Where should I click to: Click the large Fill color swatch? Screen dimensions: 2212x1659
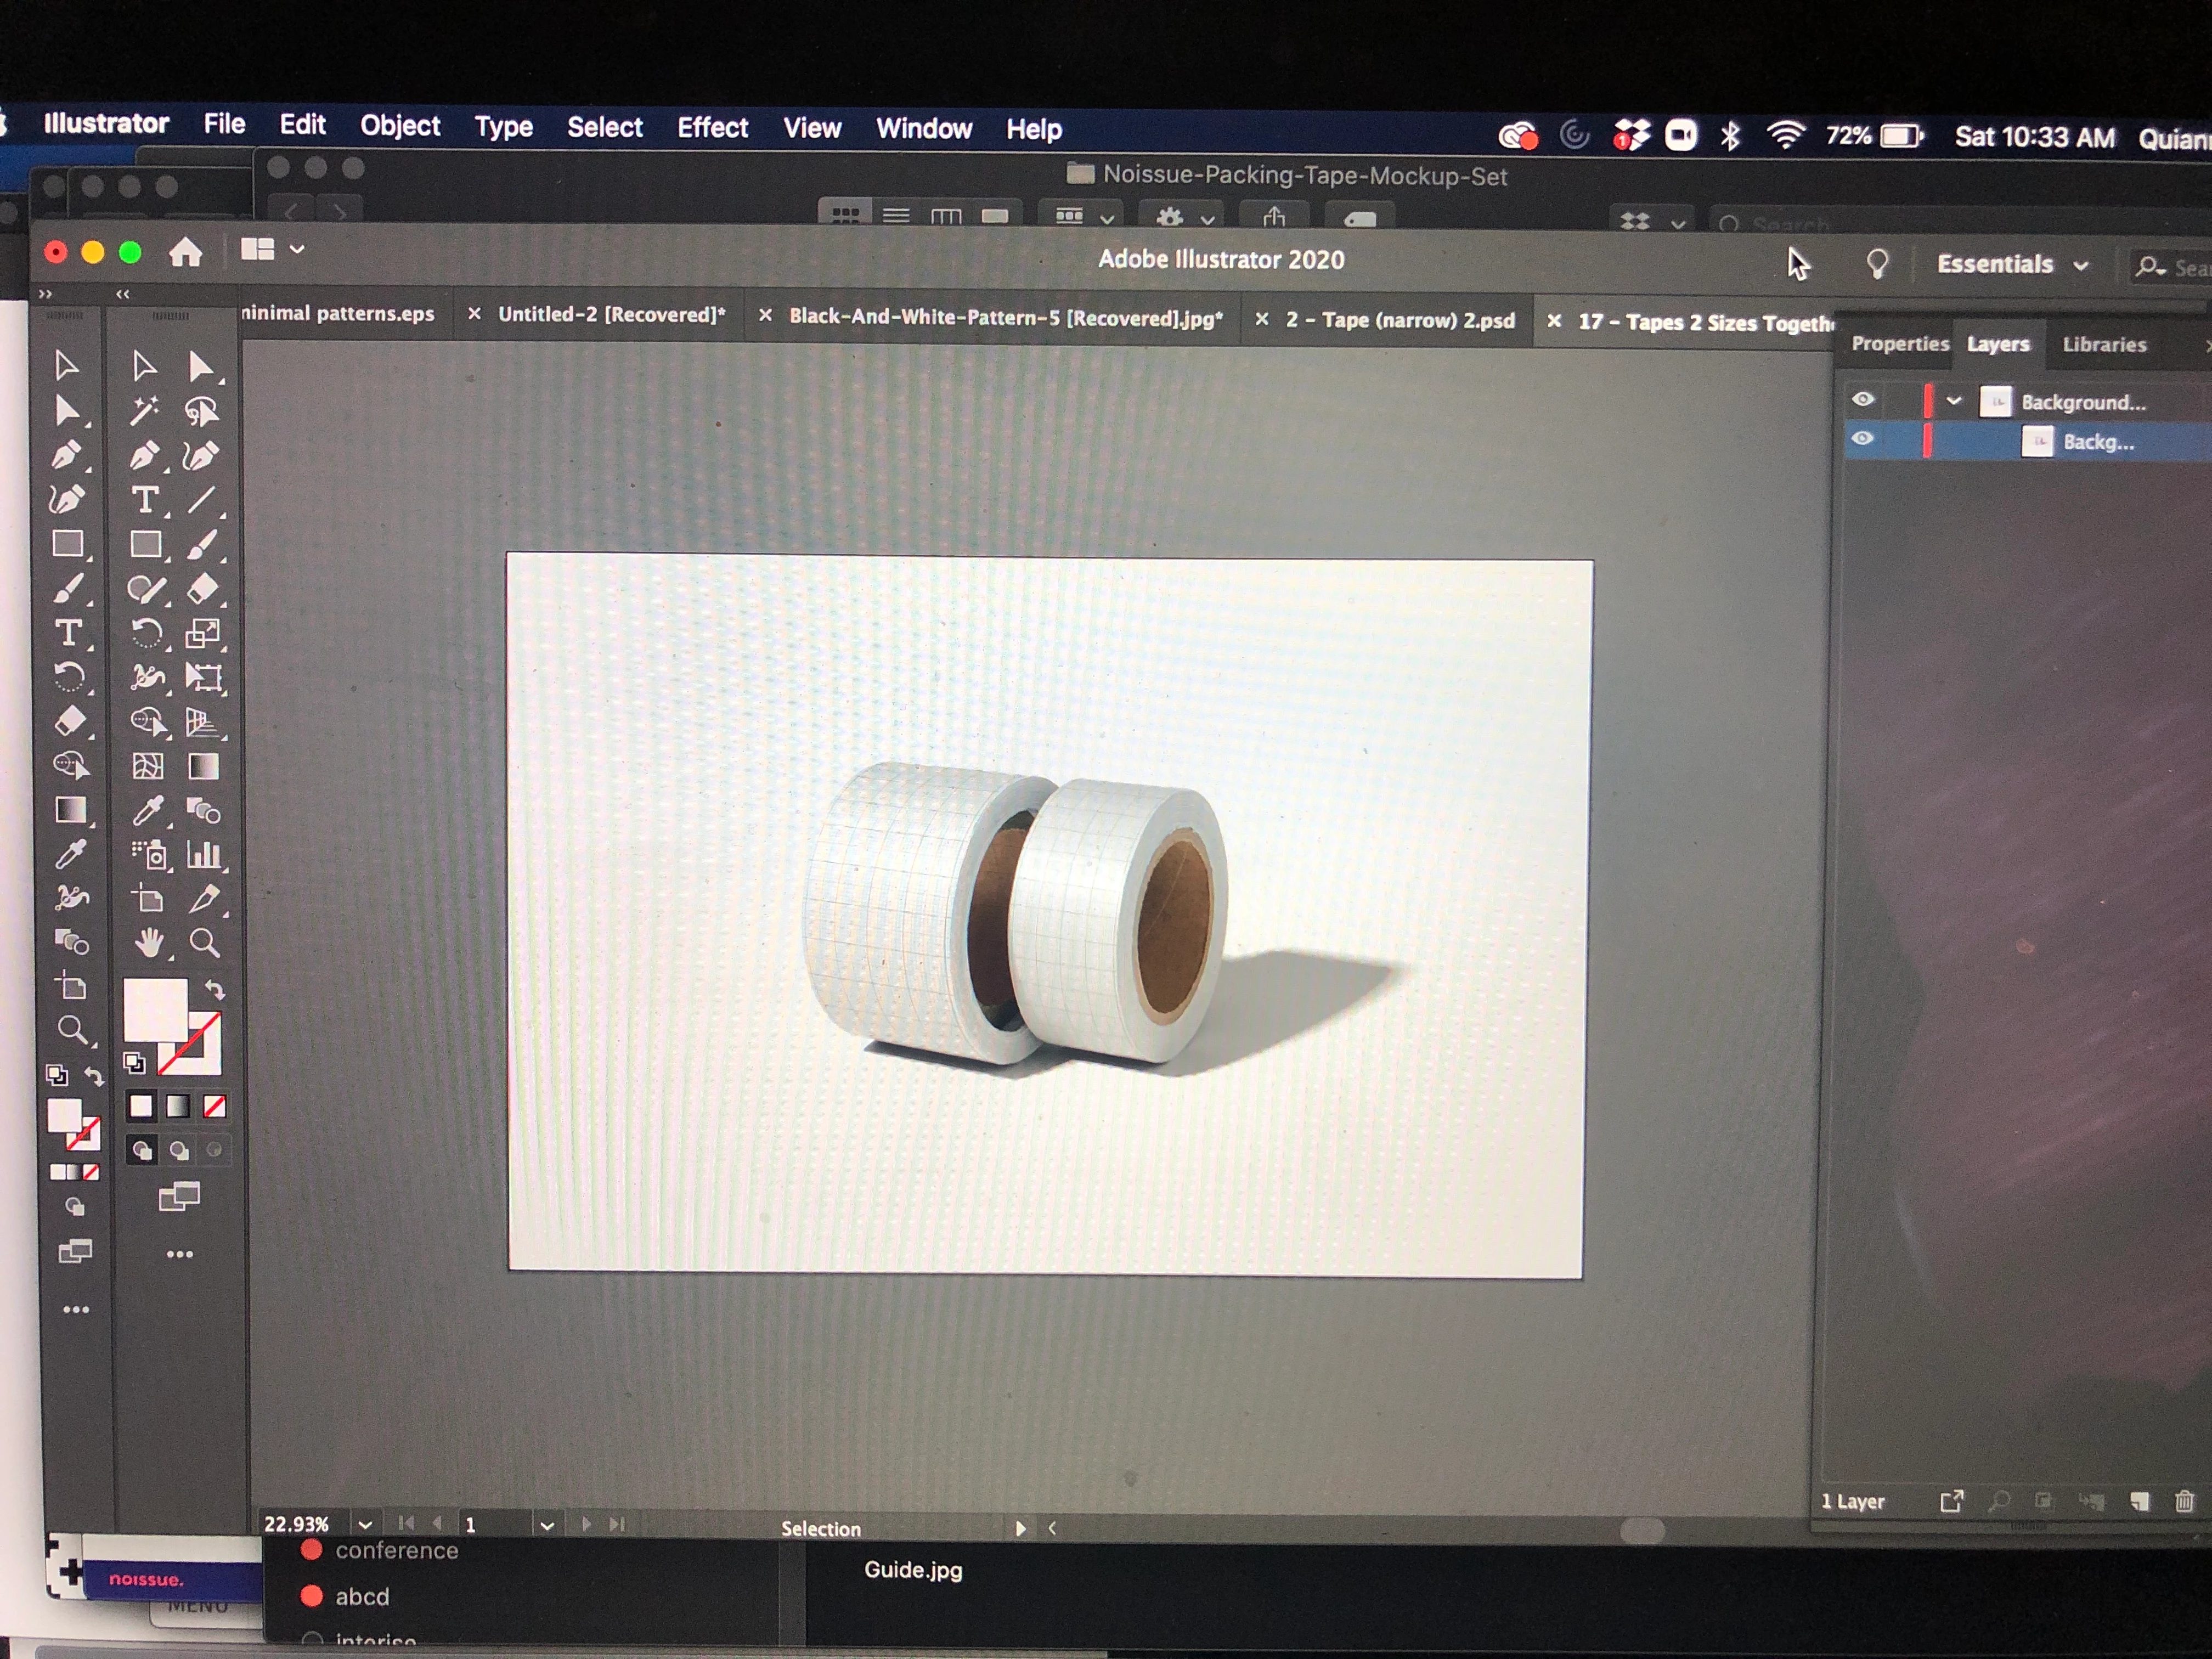click(154, 1009)
